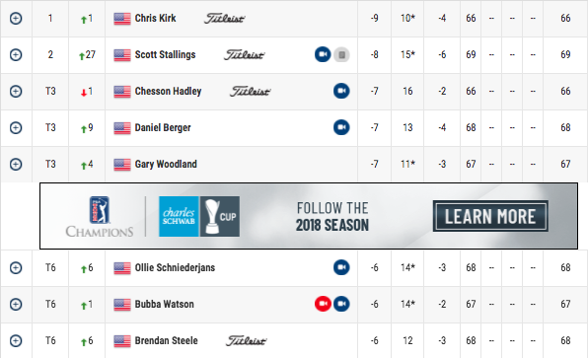Click the Charles Schwab Cup logo

click(199, 216)
